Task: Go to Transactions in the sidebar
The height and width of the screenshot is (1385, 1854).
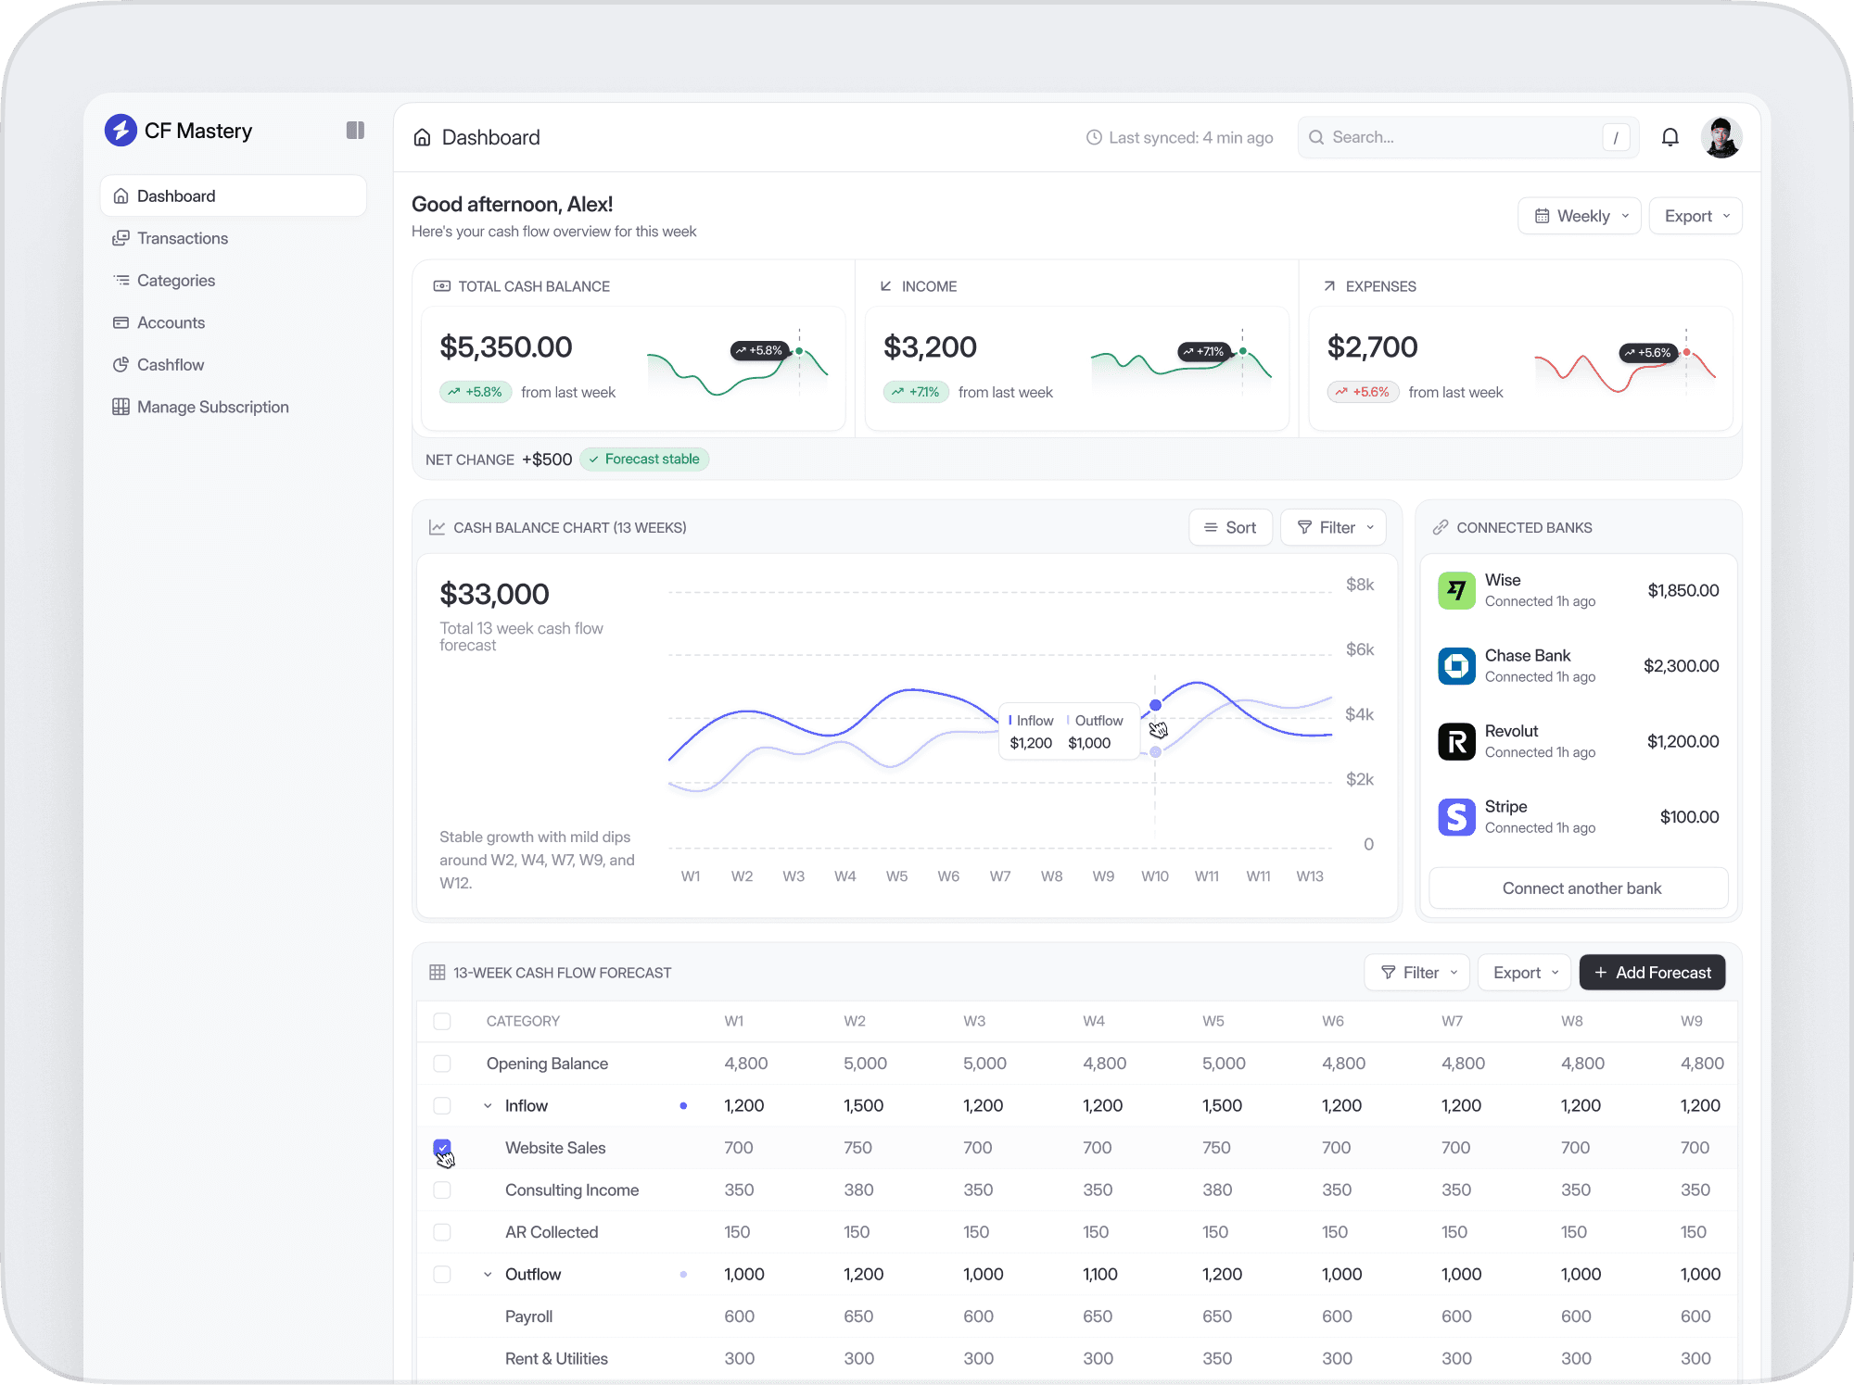Action: (x=183, y=238)
